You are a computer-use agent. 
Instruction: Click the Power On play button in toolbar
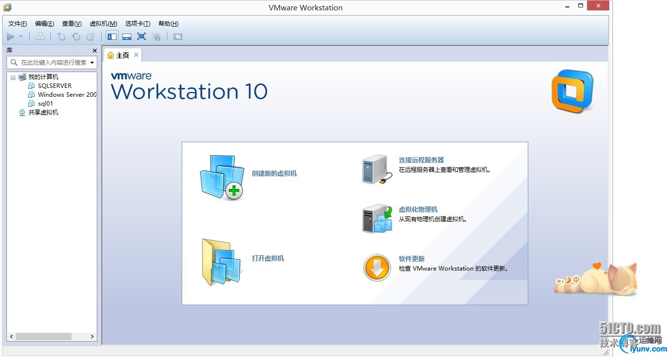(10, 37)
